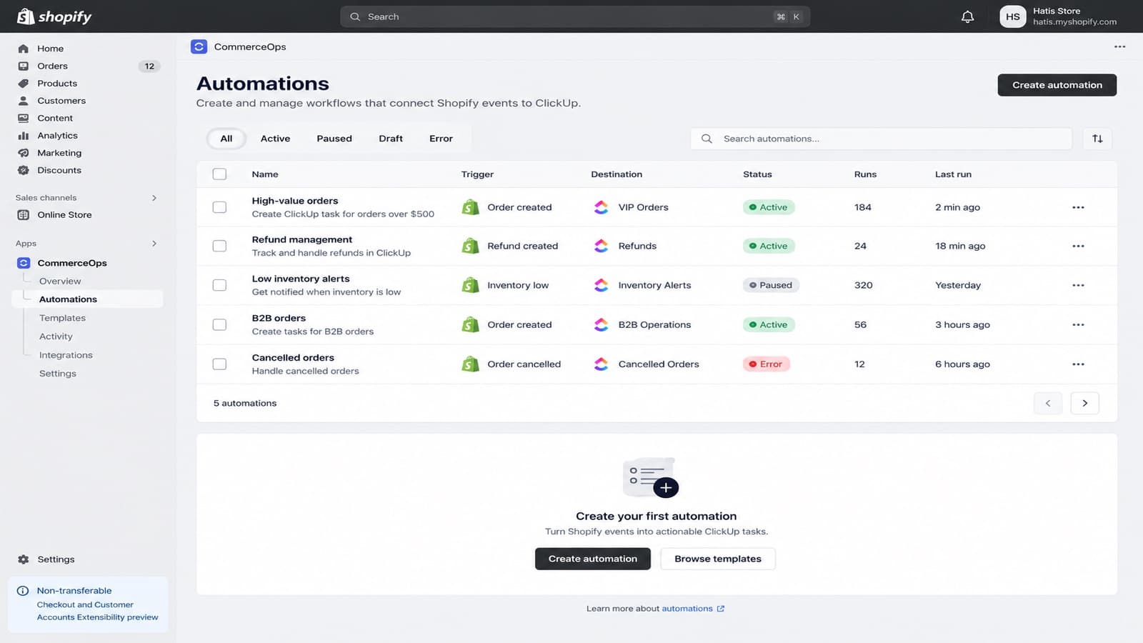Click the Online Store icon
The width and height of the screenshot is (1143, 643).
24,215
